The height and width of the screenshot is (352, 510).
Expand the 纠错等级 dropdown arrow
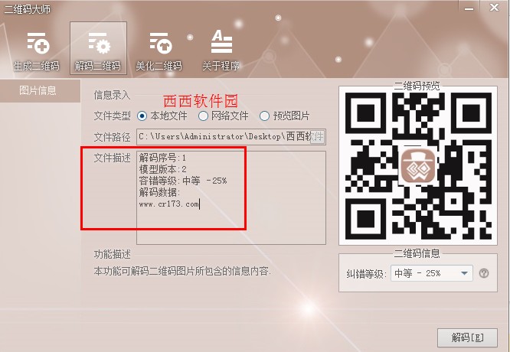(465, 273)
